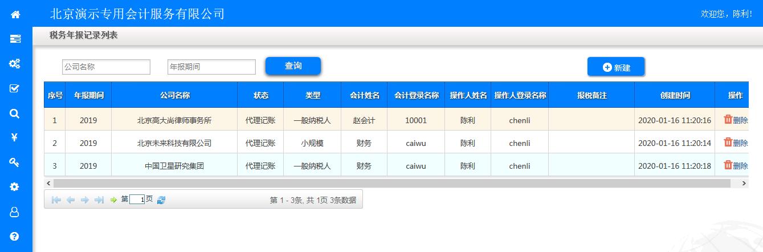
Task: Open the home icon in sidebar
Action: tap(15, 14)
